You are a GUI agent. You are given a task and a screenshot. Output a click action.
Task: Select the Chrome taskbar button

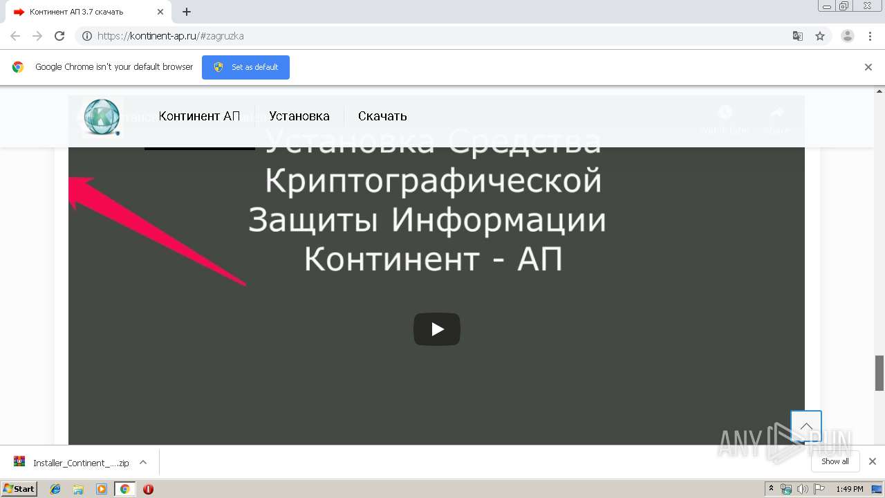coord(124,489)
